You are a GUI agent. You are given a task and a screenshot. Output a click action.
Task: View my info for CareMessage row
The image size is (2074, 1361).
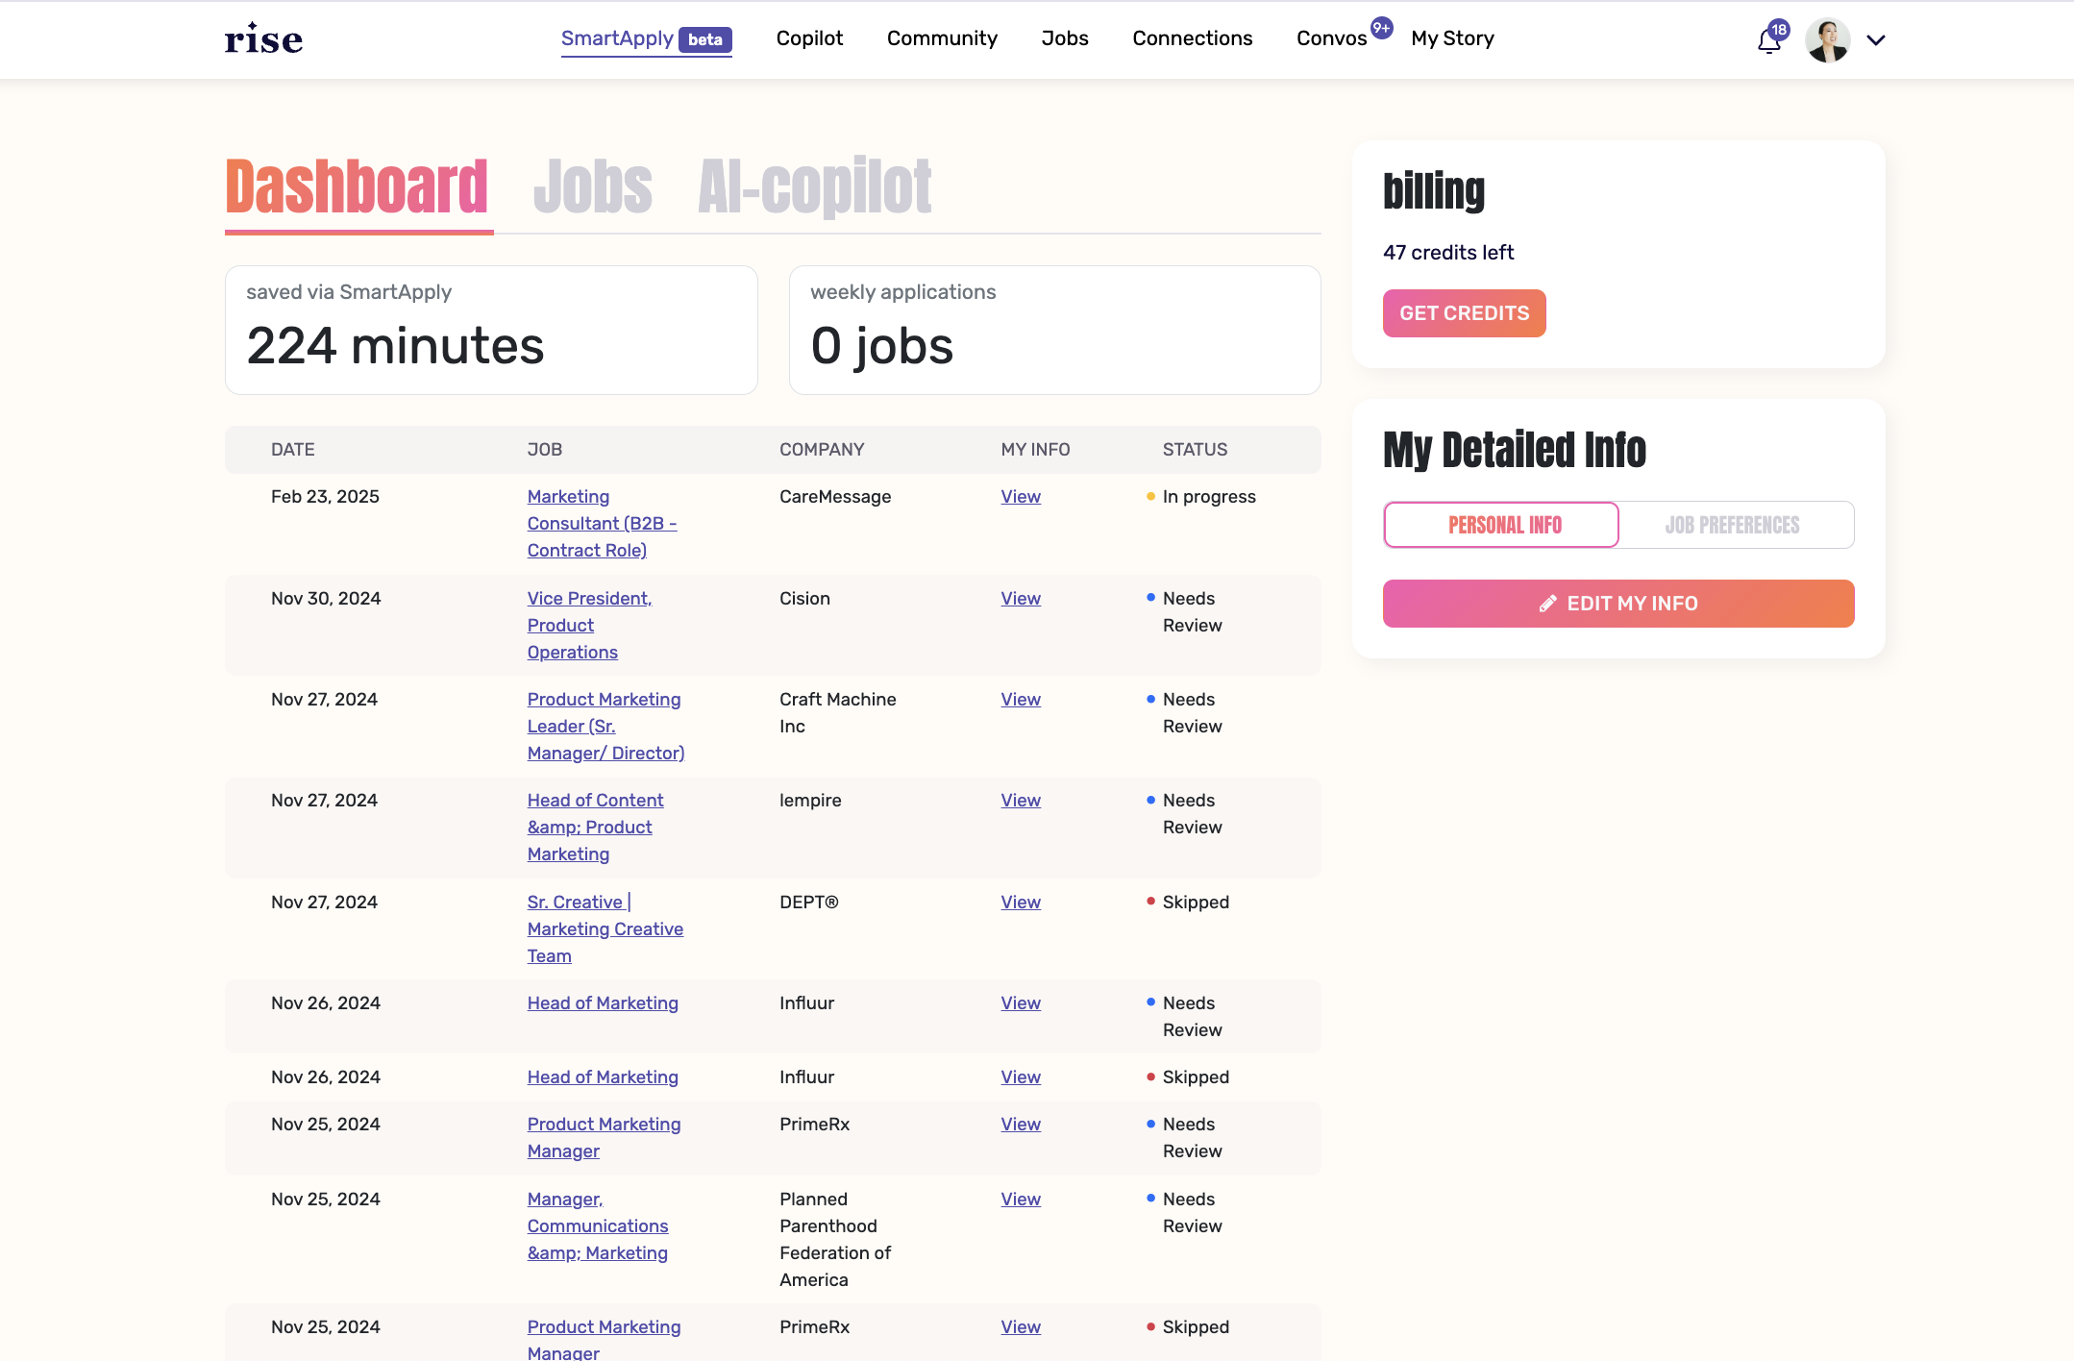pyautogui.click(x=1021, y=497)
